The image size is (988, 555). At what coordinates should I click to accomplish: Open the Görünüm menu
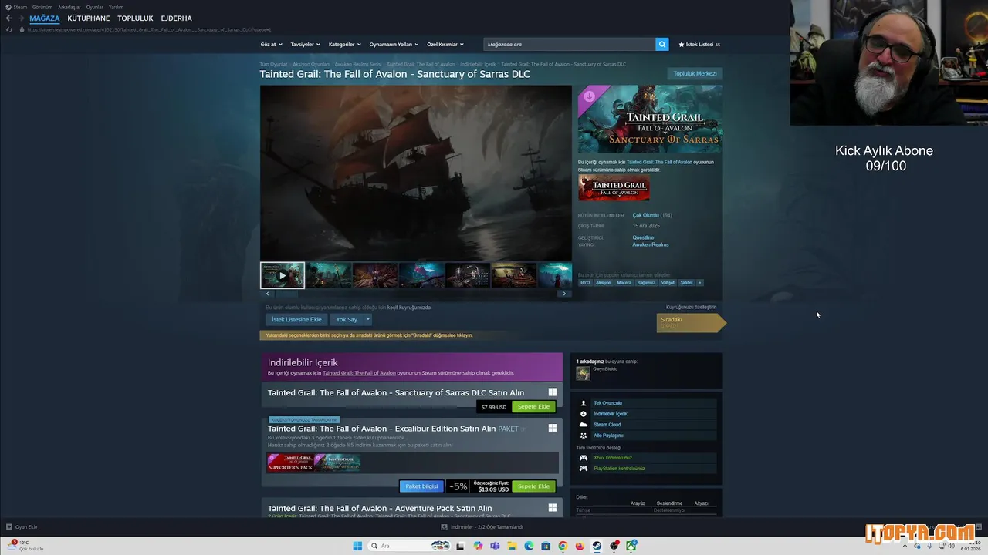click(x=42, y=7)
